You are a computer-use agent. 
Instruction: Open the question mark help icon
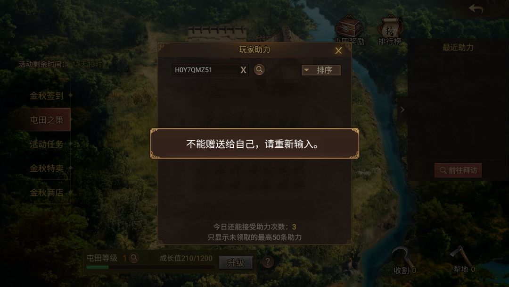tap(267, 262)
